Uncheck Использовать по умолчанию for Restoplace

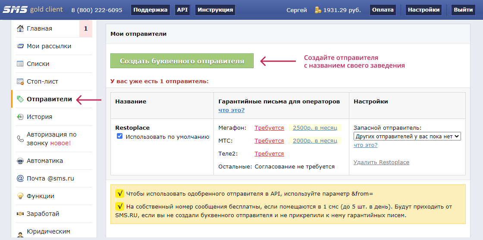tap(120, 136)
